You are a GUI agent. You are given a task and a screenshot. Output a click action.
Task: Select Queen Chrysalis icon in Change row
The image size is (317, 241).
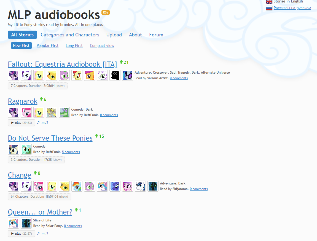pos(153,186)
